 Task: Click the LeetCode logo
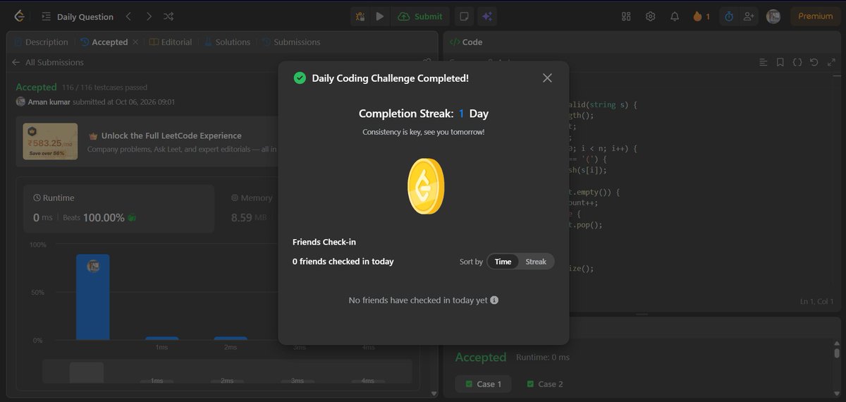tap(19, 16)
